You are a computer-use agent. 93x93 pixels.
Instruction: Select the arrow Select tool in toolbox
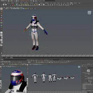tap(1, 9)
